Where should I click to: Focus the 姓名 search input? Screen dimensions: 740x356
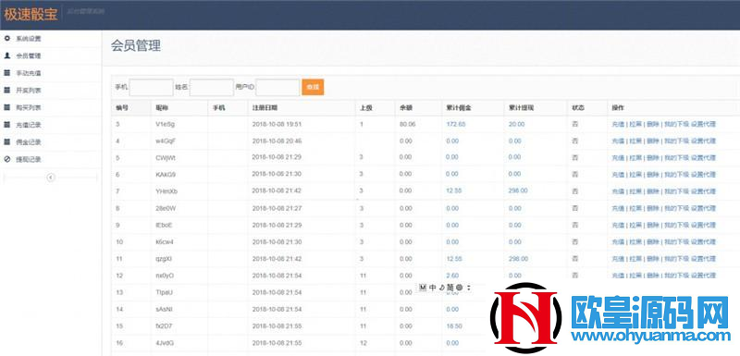(212, 87)
